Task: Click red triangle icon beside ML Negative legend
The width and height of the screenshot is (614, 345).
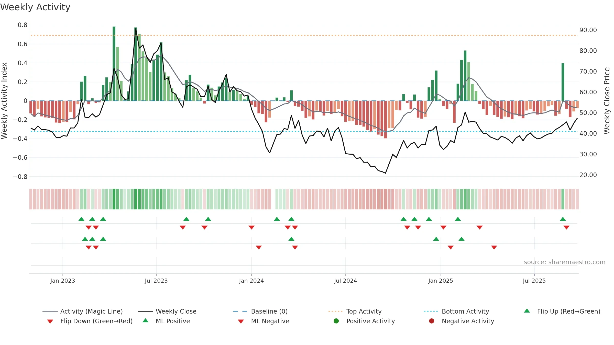Action: pyautogui.click(x=241, y=321)
